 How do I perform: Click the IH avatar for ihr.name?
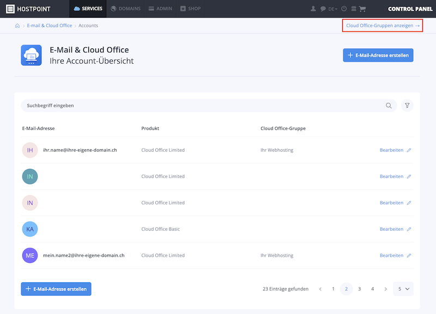click(x=30, y=150)
